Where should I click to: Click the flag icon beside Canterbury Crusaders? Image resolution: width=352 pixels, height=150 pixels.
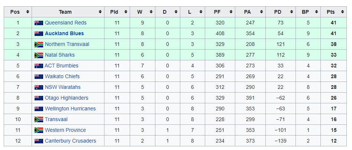39,141
